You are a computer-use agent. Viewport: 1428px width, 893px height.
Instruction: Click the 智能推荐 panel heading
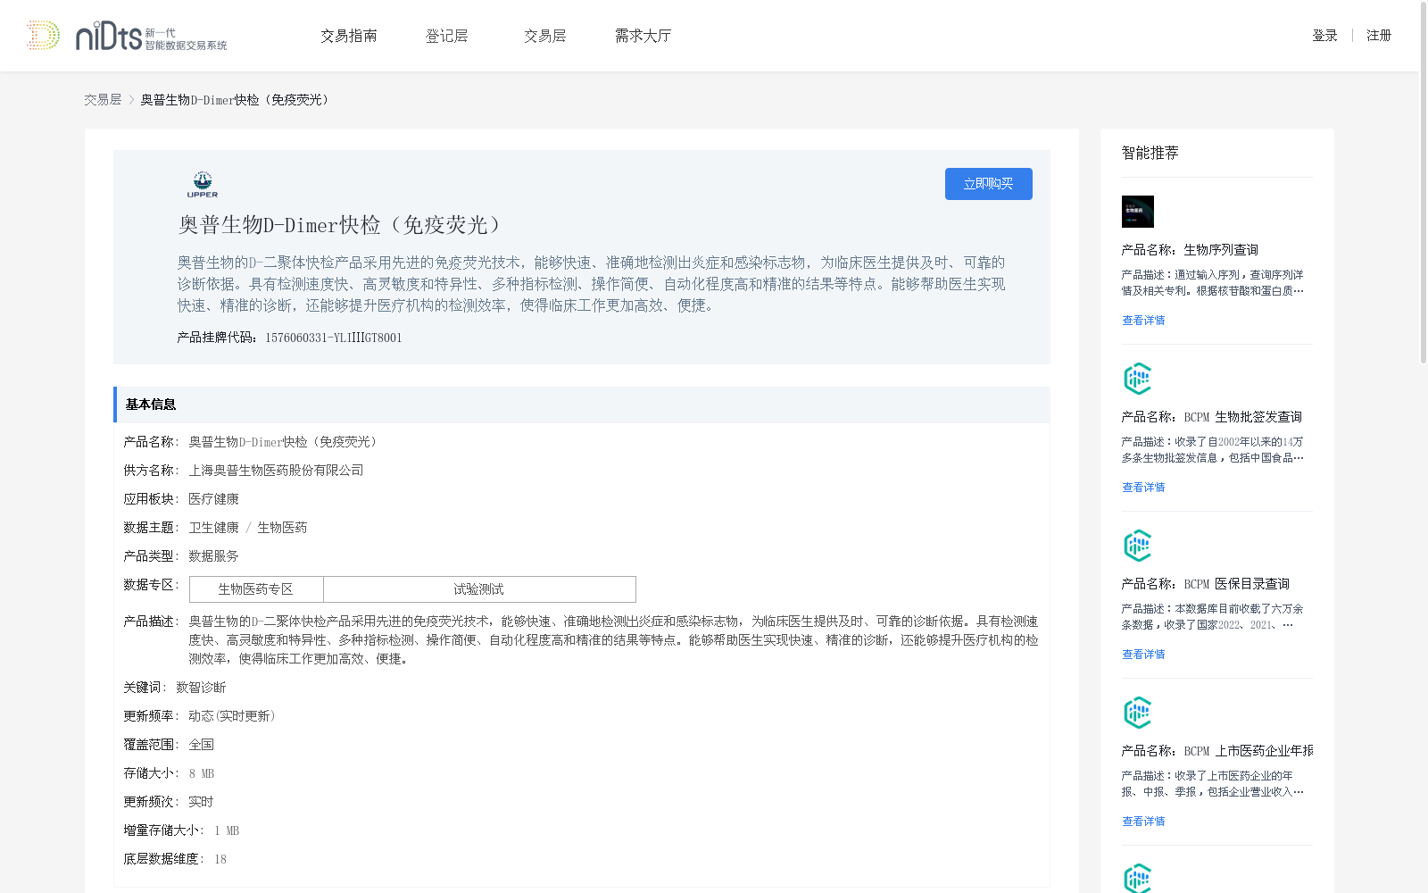(x=1150, y=153)
